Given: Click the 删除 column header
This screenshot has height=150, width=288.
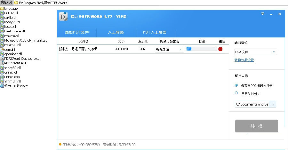Looking at the screenshot, I should click(222, 42).
